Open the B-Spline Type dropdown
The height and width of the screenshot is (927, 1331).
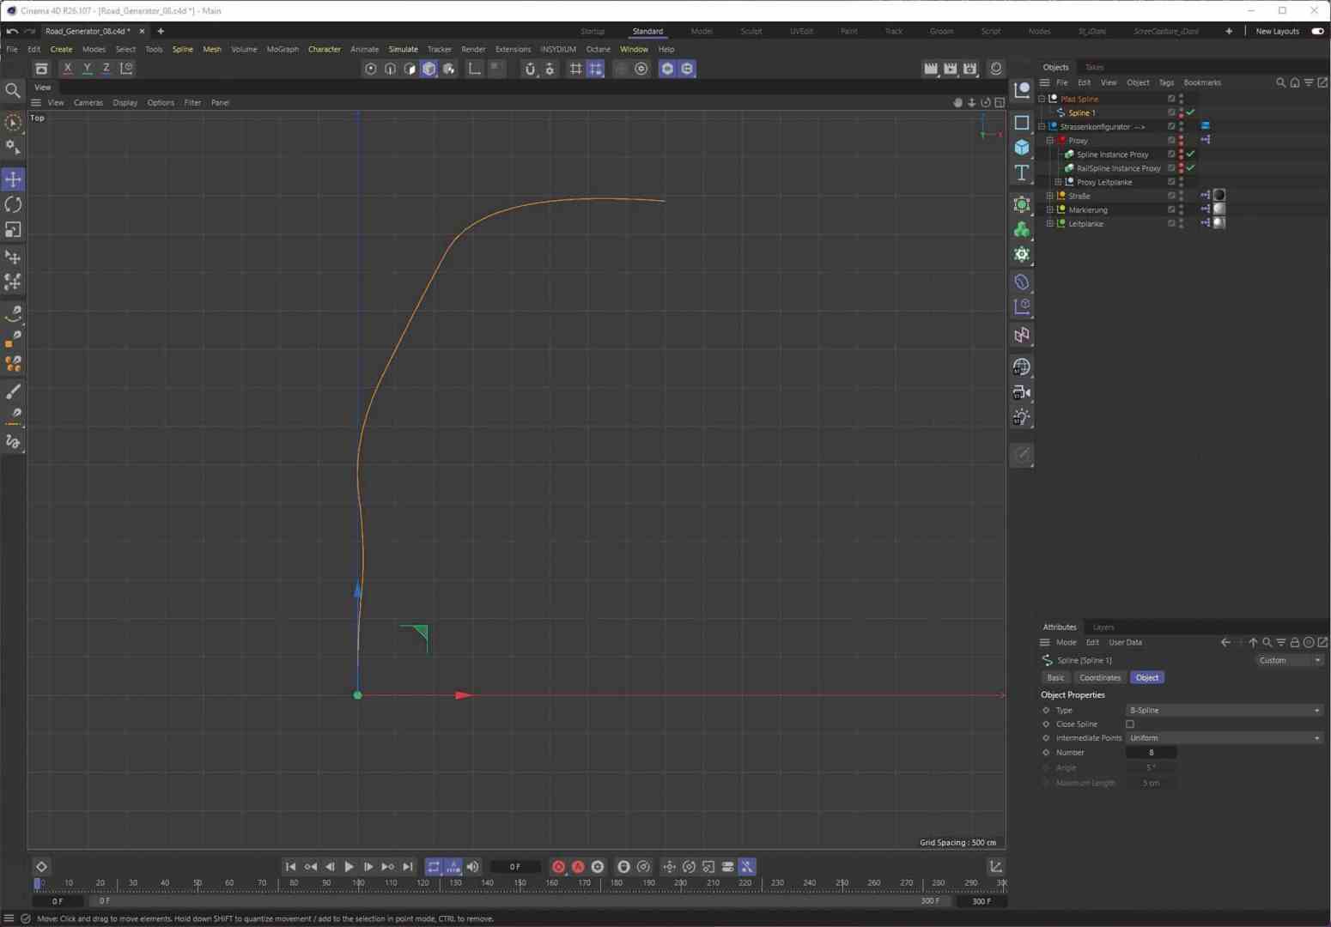pos(1223,710)
